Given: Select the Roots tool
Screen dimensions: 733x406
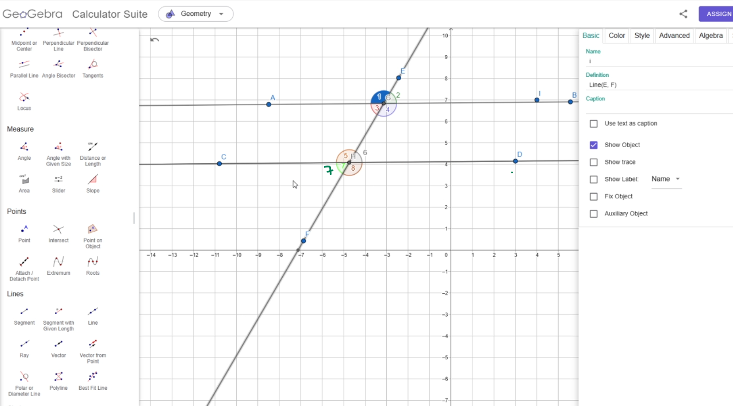Looking at the screenshot, I should point(93,266).
